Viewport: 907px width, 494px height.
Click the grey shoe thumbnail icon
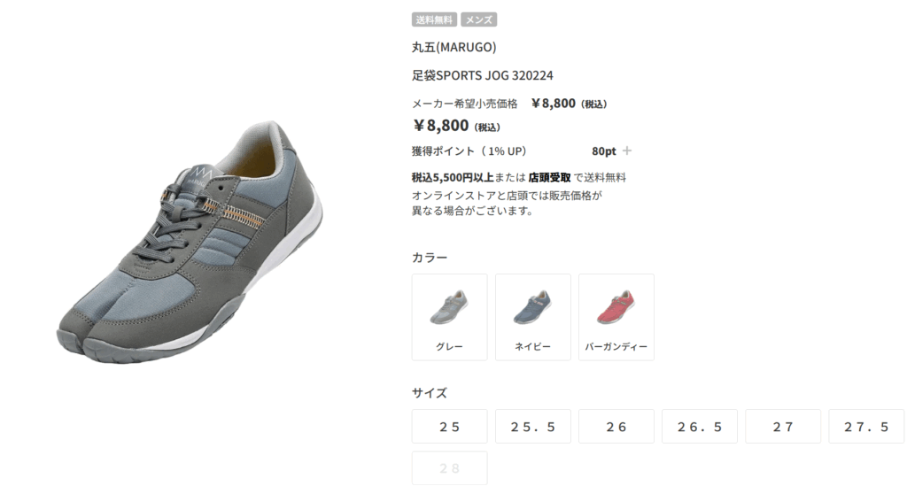click(449, 307)
